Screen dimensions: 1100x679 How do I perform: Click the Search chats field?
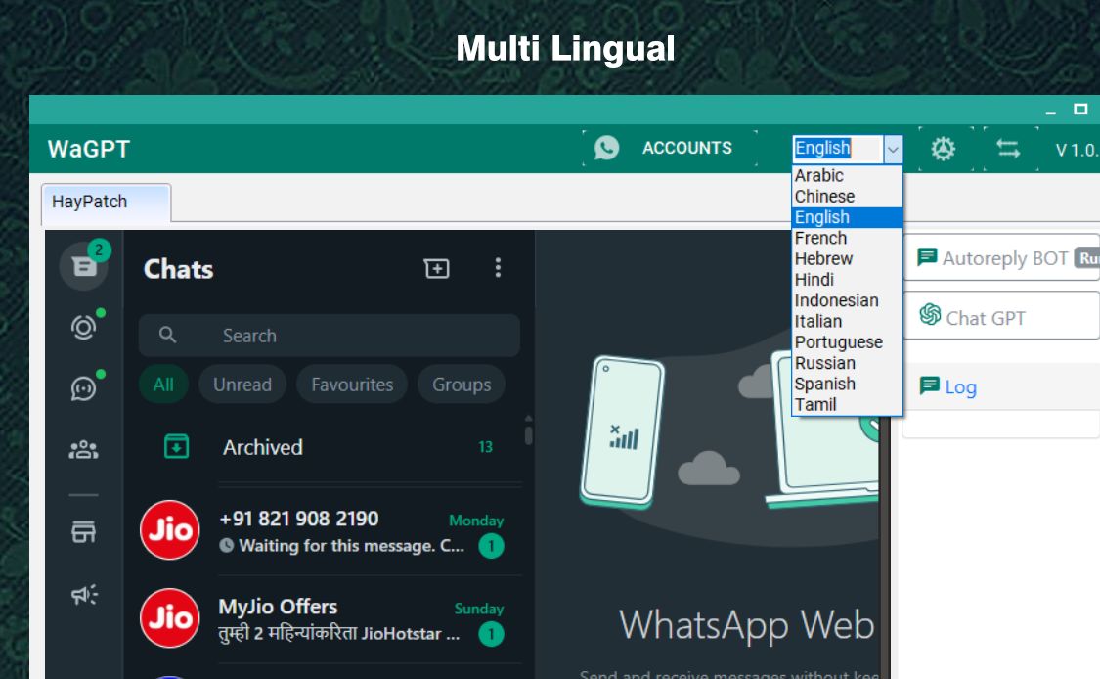click(x=329, y=336)
